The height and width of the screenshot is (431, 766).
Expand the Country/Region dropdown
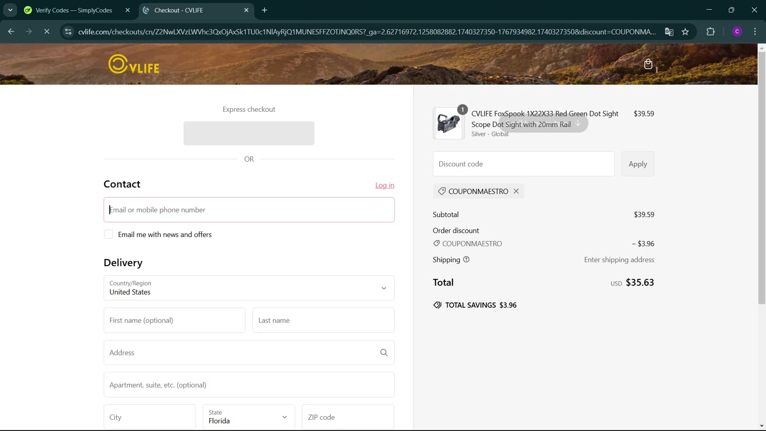pyautogui.click(x=249, y=288)
